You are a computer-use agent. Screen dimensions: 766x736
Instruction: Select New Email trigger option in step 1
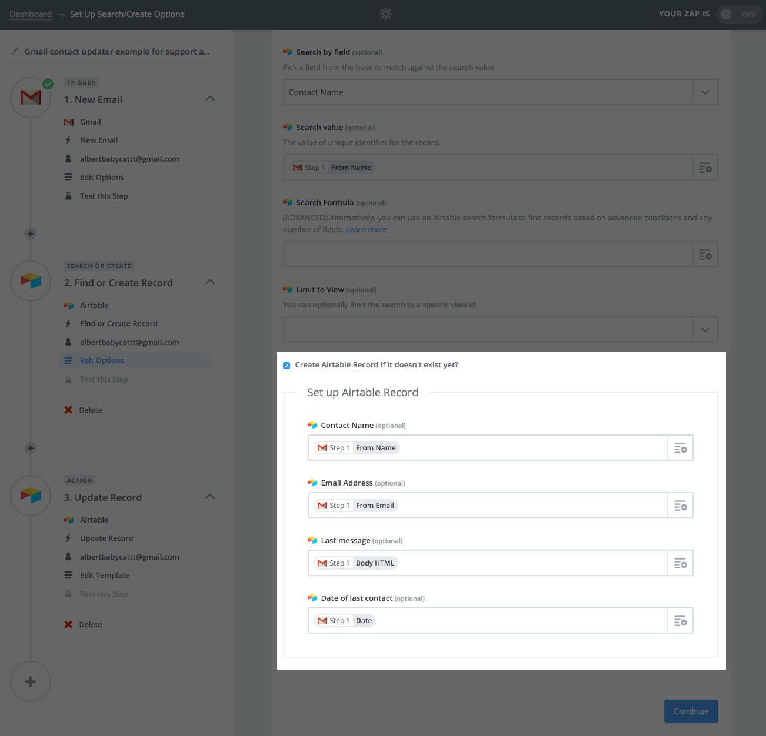tap(99, 140)
